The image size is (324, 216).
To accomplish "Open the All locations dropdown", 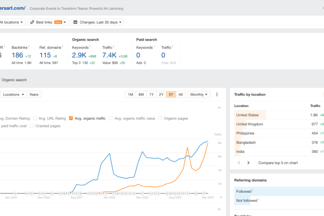I will [11, 22].
